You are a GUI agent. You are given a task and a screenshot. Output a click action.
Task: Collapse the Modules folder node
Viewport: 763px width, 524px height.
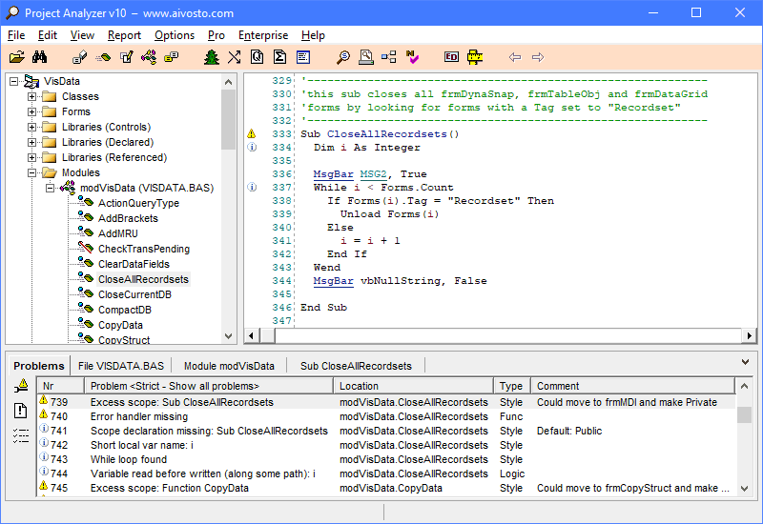[32, 172]
